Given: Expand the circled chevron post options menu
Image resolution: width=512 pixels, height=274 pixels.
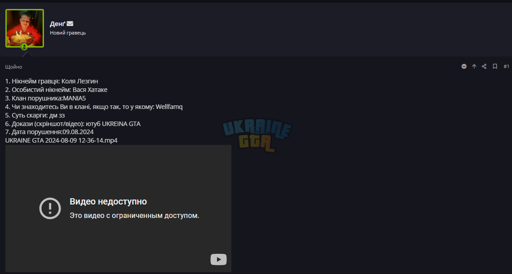Looking at the screenshot, I should point(464,66).
